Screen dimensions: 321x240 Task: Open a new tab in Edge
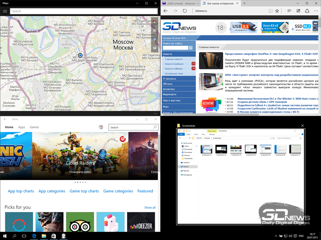pos(244,3)
